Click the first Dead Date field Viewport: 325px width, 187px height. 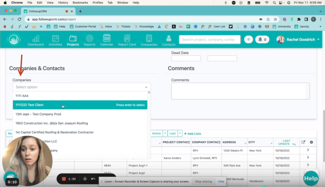(x=186, y=59)
